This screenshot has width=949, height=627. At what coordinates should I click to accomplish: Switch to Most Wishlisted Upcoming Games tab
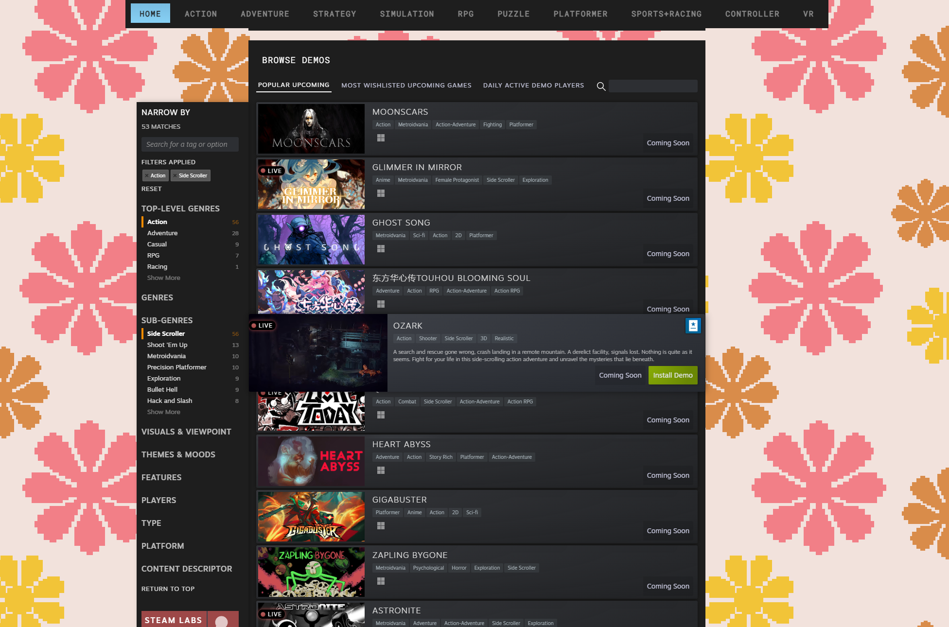(x=406, y=86)
